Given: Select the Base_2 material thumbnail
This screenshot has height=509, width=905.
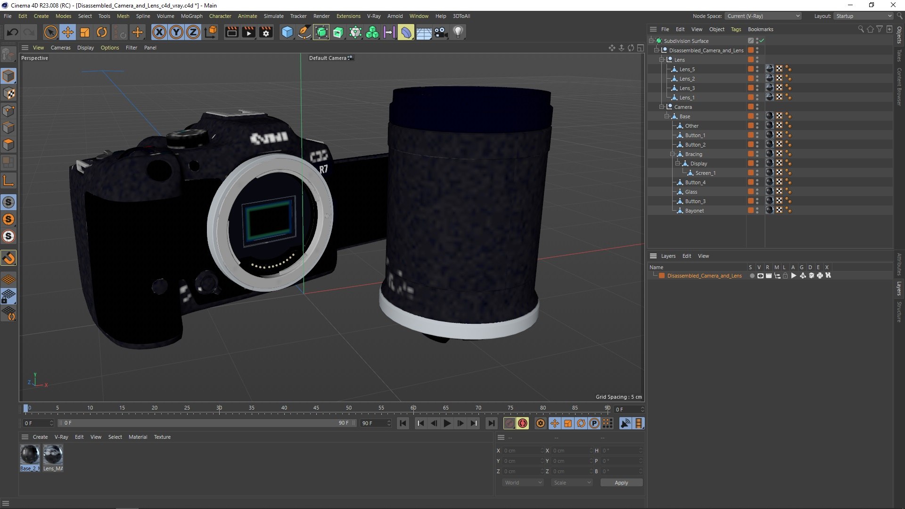Looking at the screenshot, I should [x=30, y=458].
